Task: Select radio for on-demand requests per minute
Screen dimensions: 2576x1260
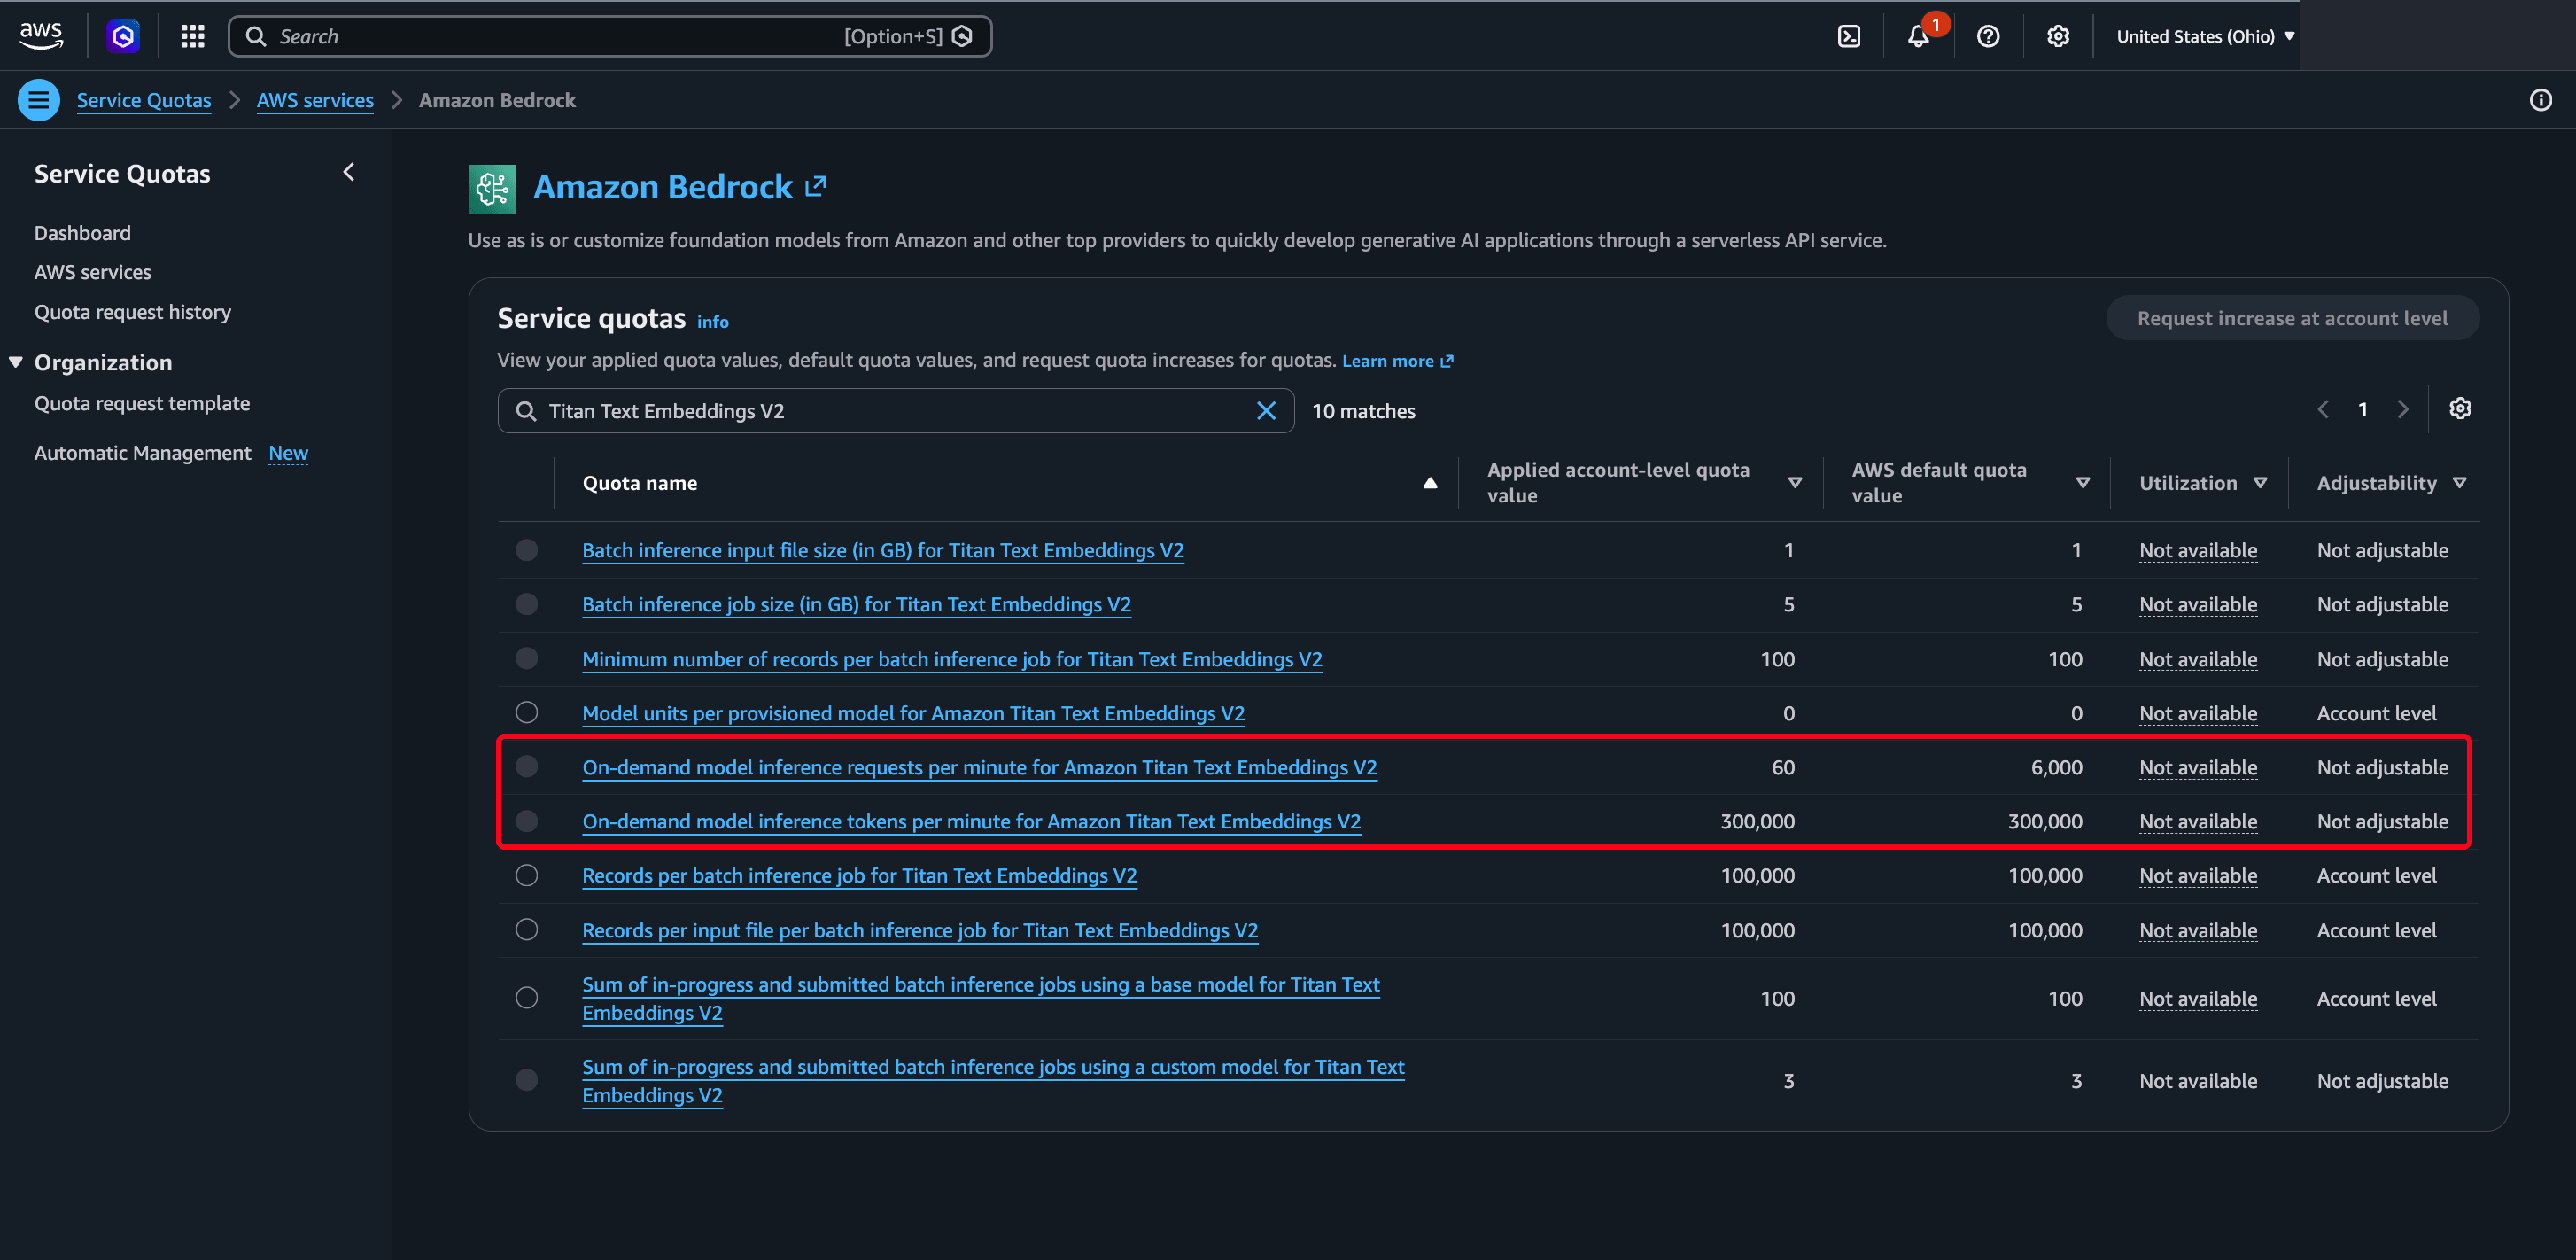Action: [526, 766]
